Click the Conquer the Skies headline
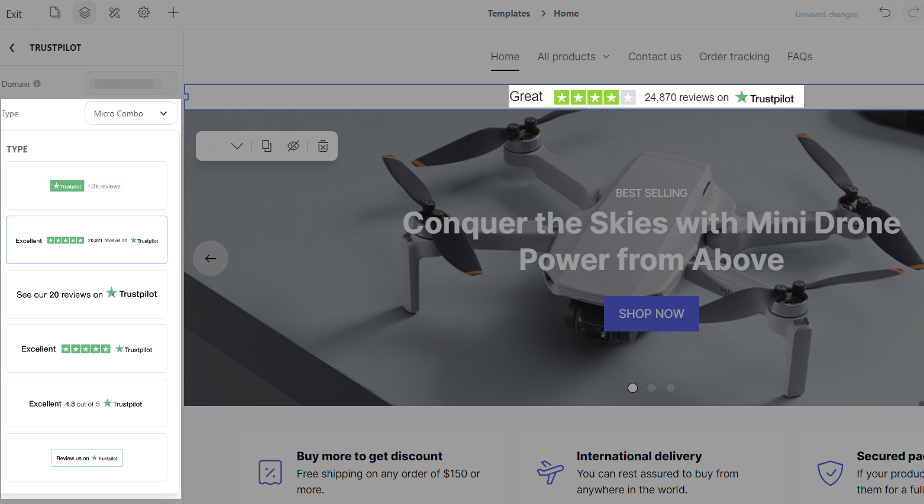This screenshot has width=924, height=504. (651, 241)
